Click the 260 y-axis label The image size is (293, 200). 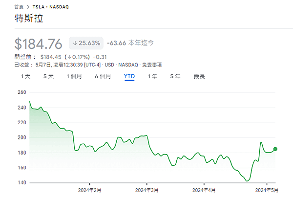22,92
